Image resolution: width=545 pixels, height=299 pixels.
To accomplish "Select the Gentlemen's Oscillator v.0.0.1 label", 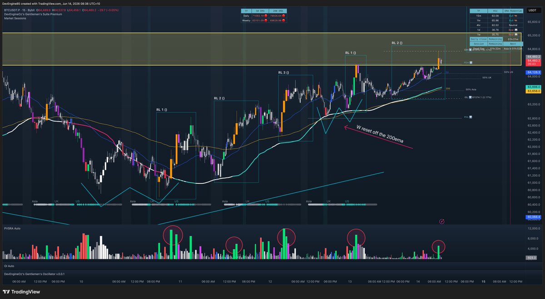I will 35,274.
